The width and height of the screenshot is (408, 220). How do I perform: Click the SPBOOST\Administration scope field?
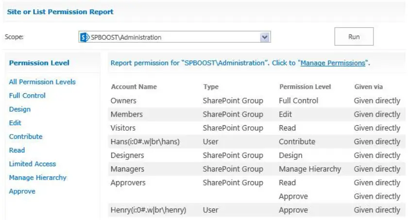(174, 37)
